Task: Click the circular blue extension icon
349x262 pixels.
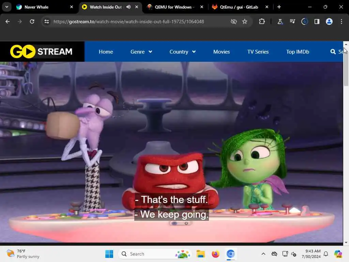Action: coord(304,21)
